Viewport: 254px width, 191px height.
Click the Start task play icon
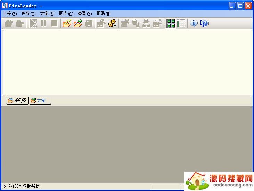point(33,24)
